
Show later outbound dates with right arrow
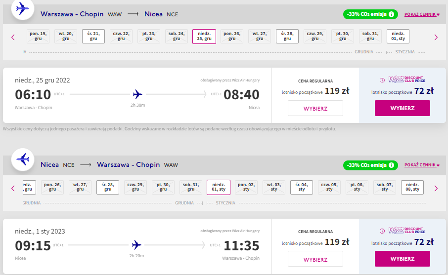pyautogui.click(x=436, y=37)
